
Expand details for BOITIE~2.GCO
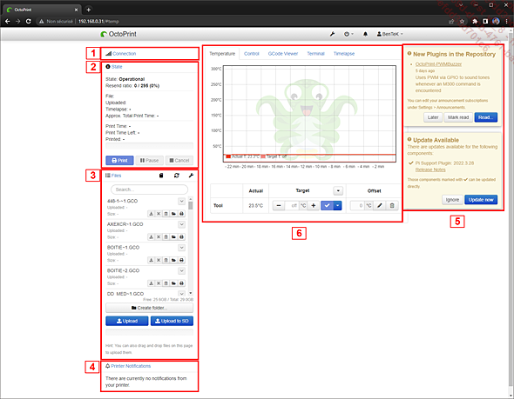coord(181,271)
